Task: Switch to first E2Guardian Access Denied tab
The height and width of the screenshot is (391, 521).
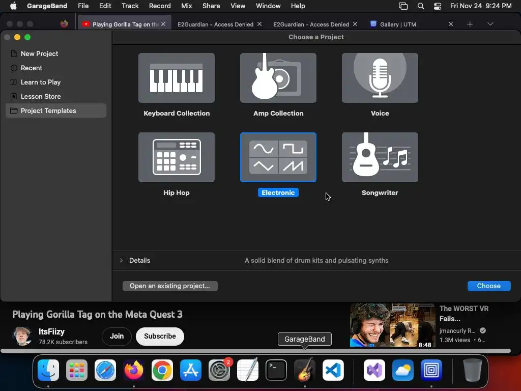Action: pyautogui.click(x=215, y=24)
